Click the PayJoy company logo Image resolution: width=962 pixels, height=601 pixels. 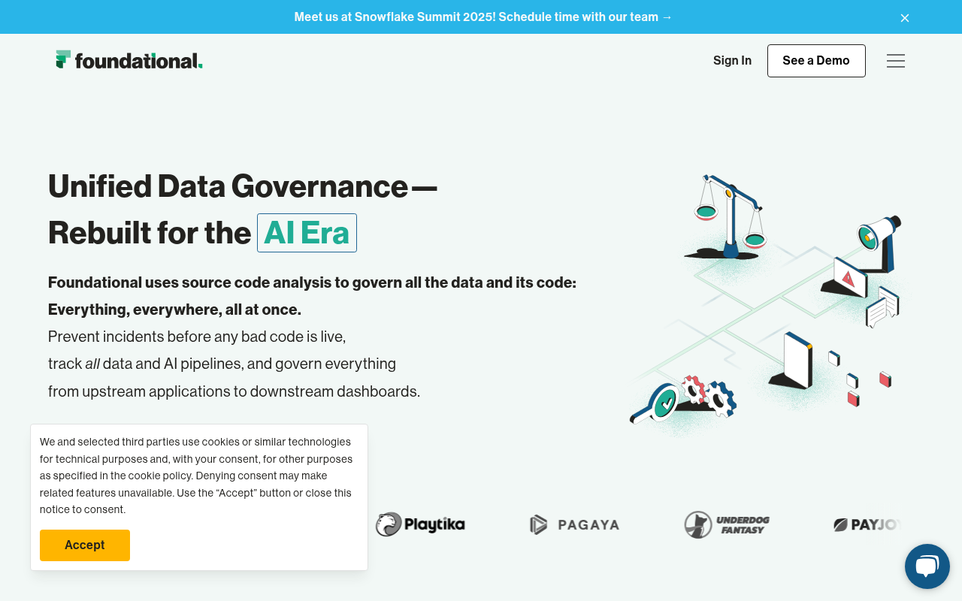(868, 524)
